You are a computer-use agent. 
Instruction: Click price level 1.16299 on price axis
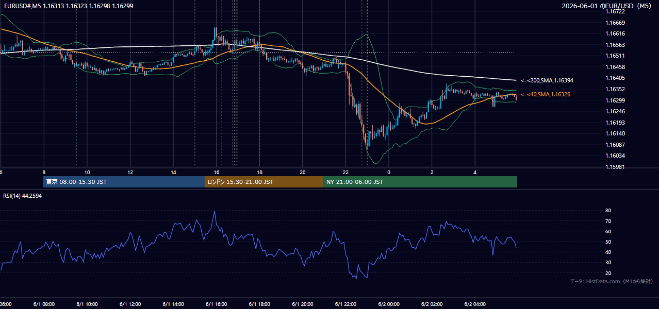pyautogui.click(x=616, y=100)
